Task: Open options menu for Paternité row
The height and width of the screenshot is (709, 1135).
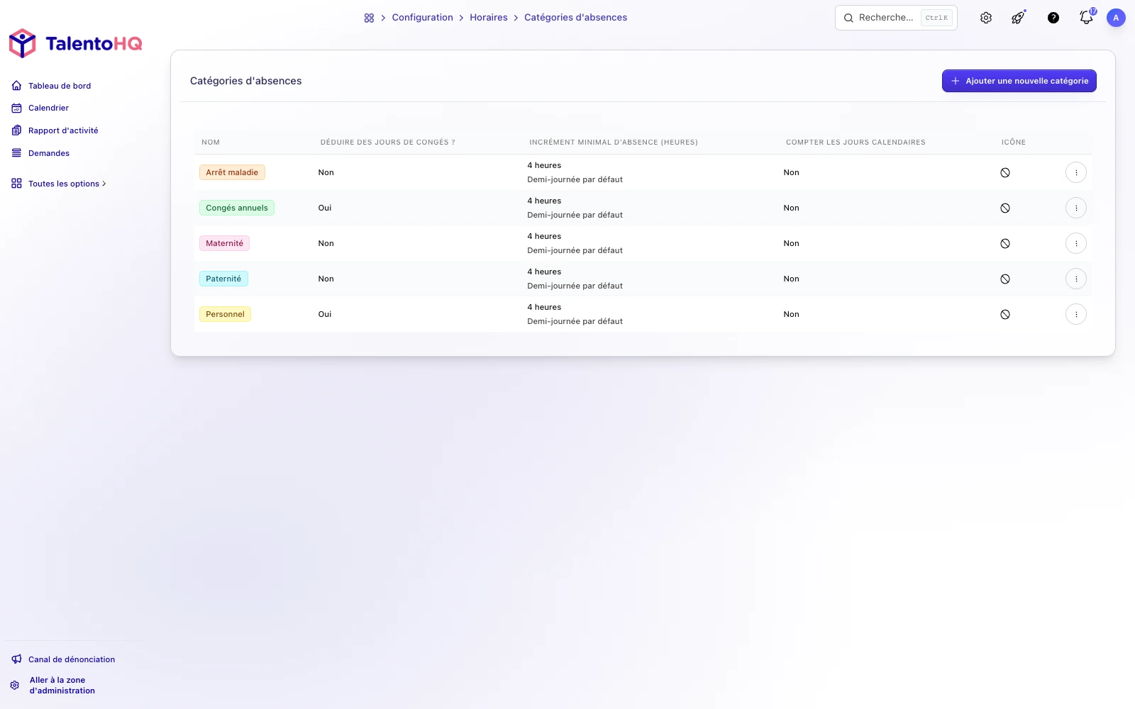Action: (1076, 279)
